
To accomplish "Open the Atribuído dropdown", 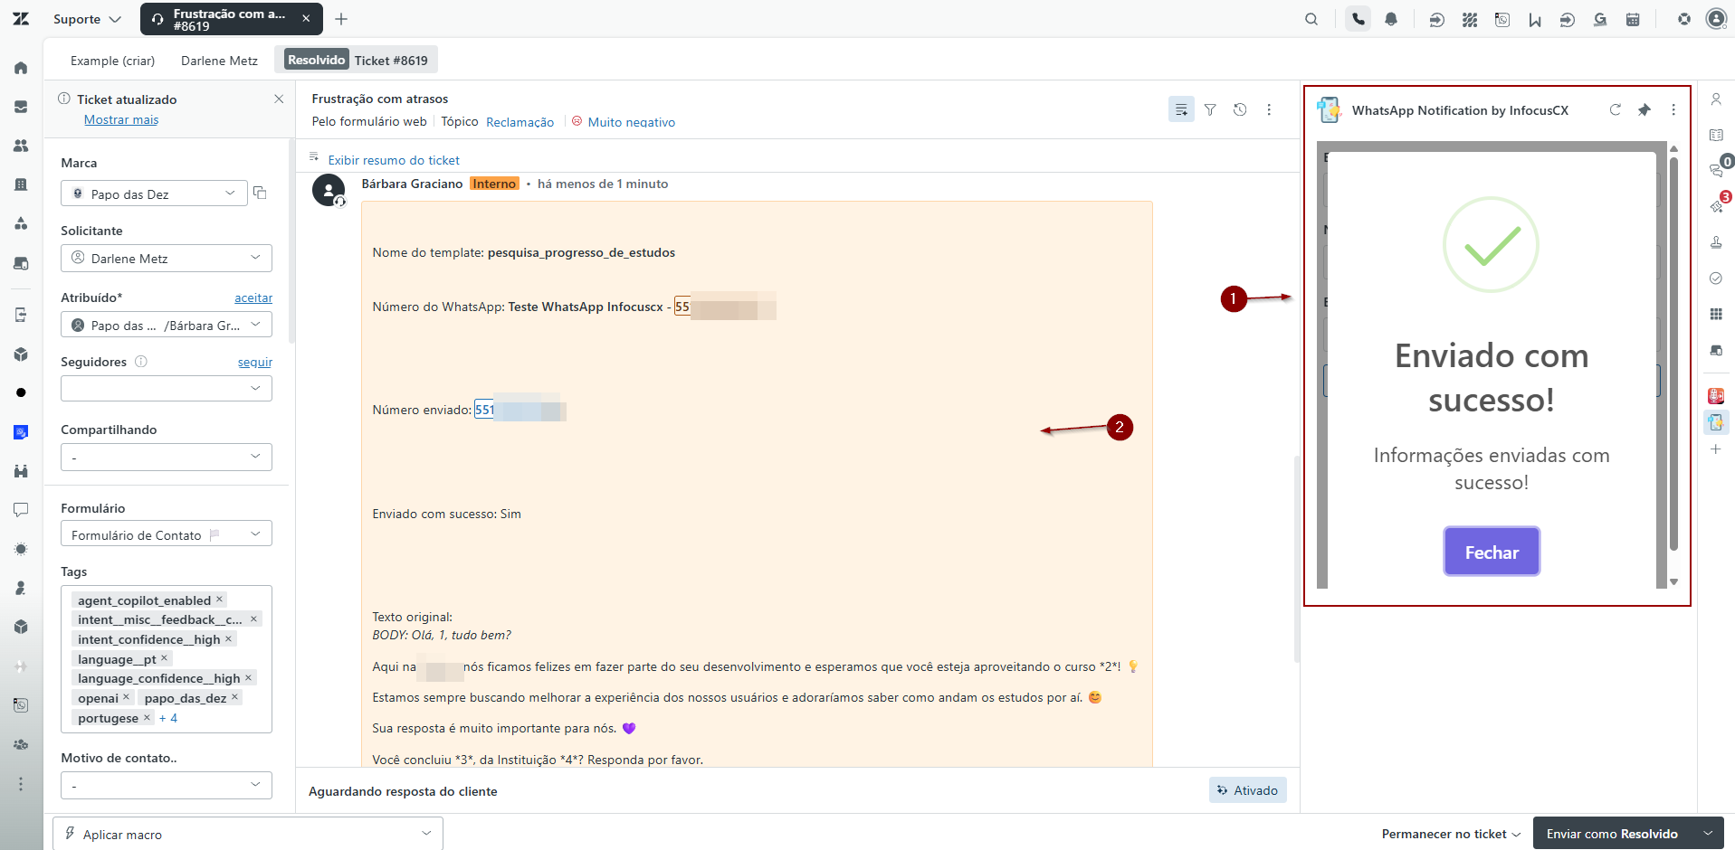I will 167,325.
